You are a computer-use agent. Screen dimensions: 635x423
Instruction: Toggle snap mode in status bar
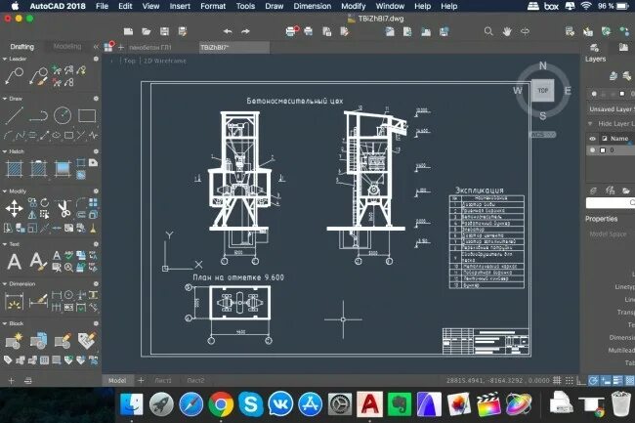click(569, 380)
